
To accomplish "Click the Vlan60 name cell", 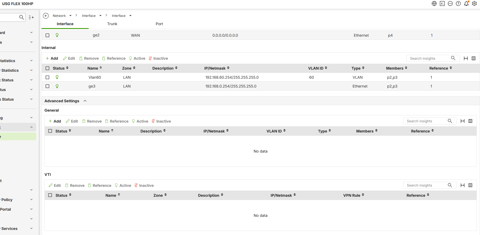I will pos(95,77).
